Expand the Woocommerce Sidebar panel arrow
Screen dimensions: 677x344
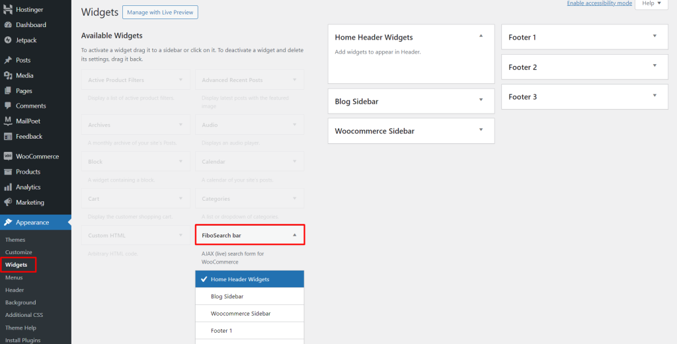pyautogui.click(x=481, y=130)
